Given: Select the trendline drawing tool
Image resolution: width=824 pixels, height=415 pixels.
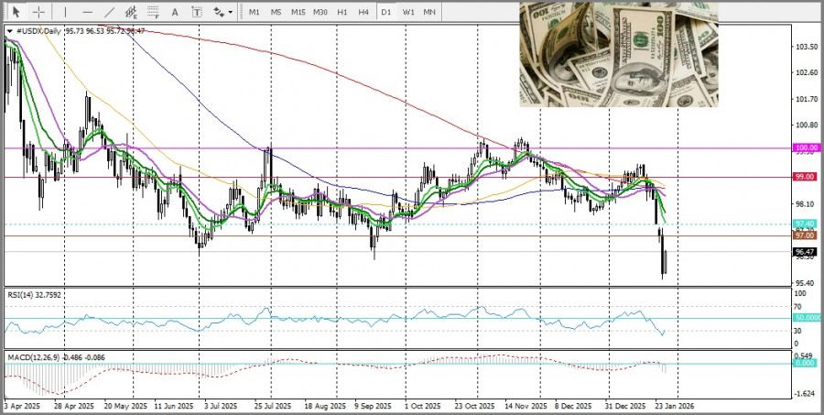Looking at the screenshot, I should point(110,13).
